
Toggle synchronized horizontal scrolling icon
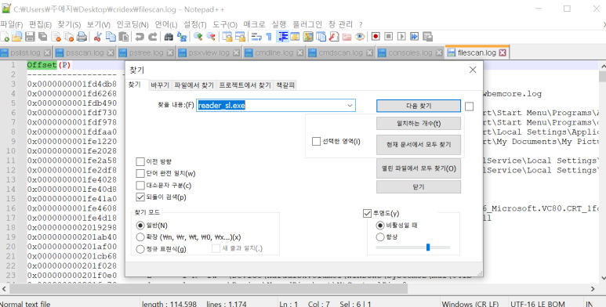[241, 37]
